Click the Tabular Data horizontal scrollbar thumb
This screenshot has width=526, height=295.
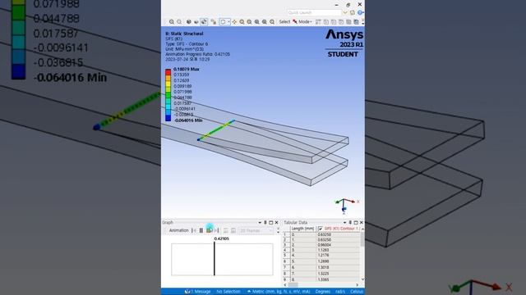pos(293,285)
